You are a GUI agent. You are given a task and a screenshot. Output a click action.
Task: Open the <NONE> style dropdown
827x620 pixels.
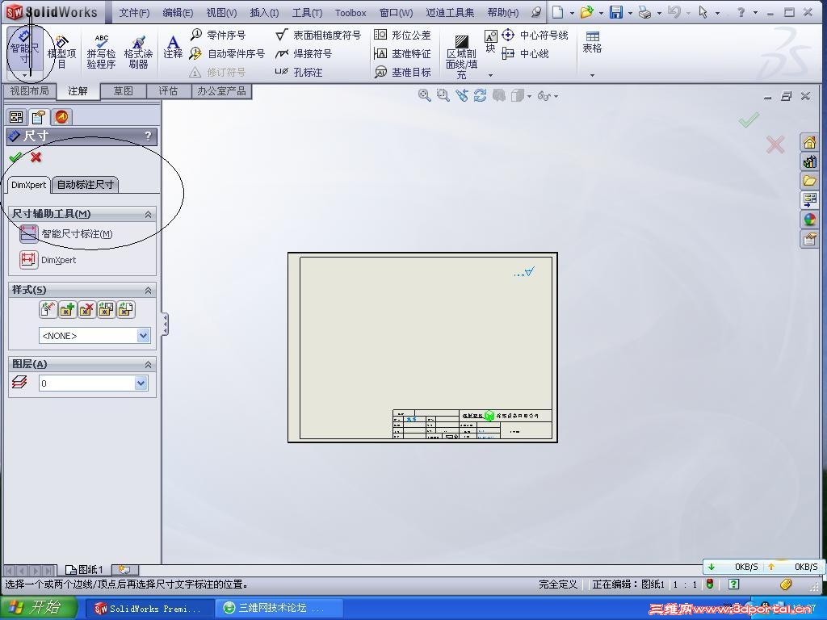(143, 335)
